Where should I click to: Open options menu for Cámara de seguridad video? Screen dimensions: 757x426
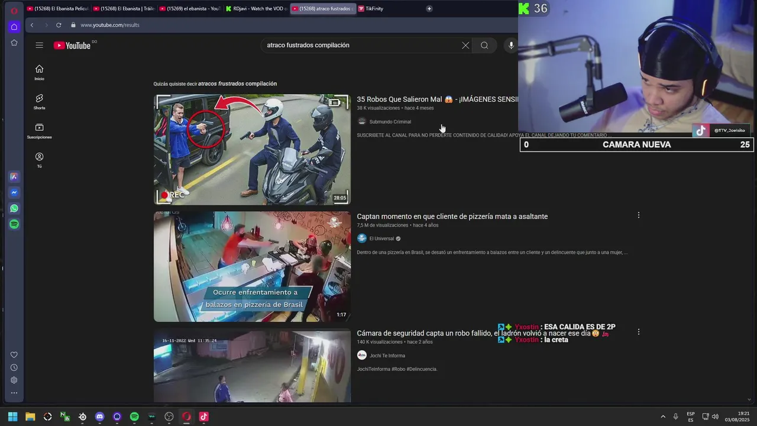(638, 332)
